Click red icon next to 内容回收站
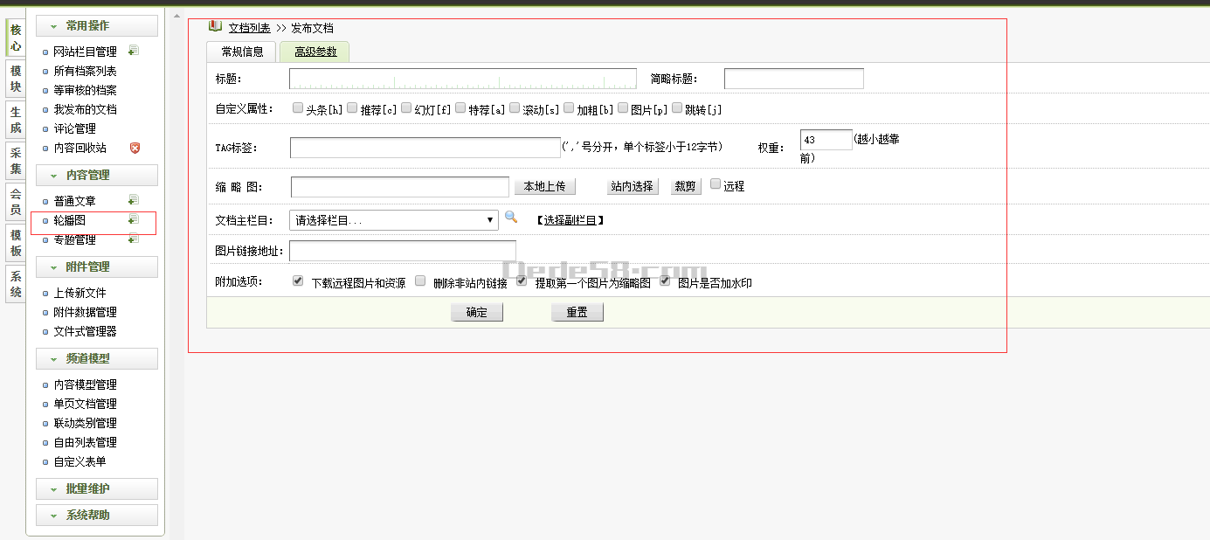The image size is (1210, 540). [x=135, y=148]
